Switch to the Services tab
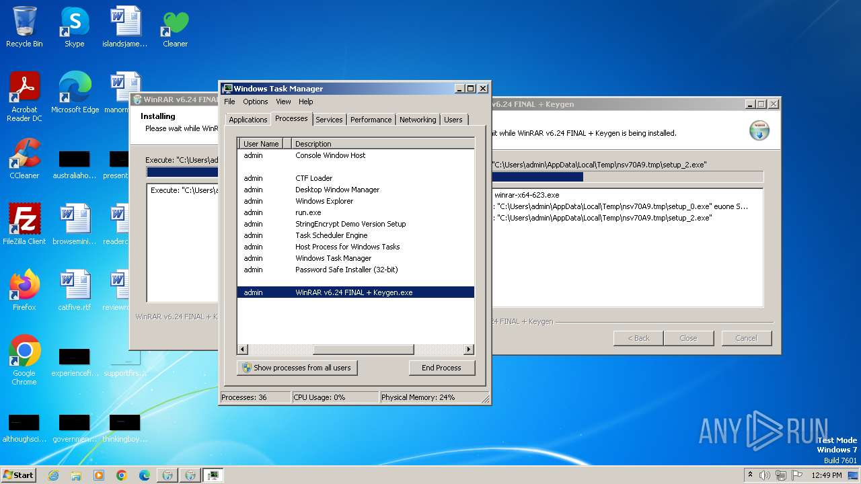The width and height of the screenshot is (861, 484). pyautogui.click(x=329, y=120)
